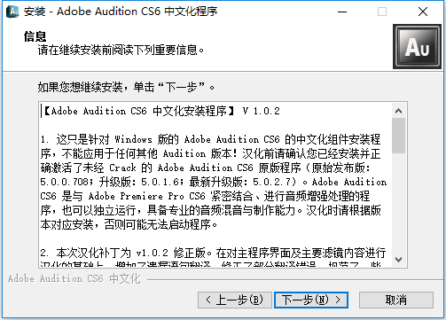Click the disabled maximize button

tap(382, 12)
